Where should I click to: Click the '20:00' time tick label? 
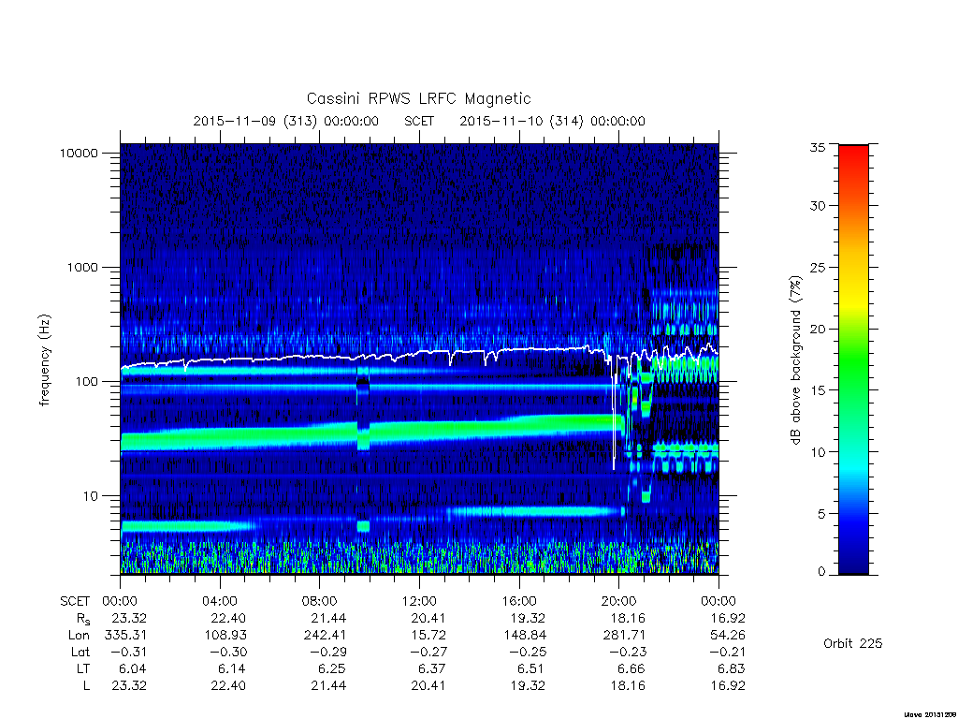pos(619,602)
